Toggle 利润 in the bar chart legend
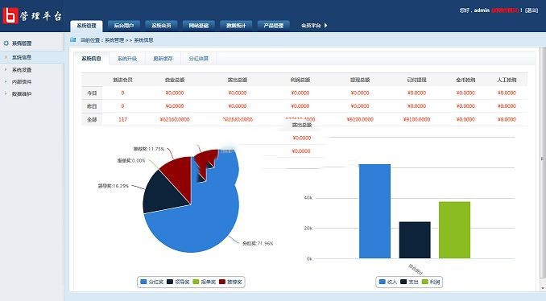 [x=431, y=282]
